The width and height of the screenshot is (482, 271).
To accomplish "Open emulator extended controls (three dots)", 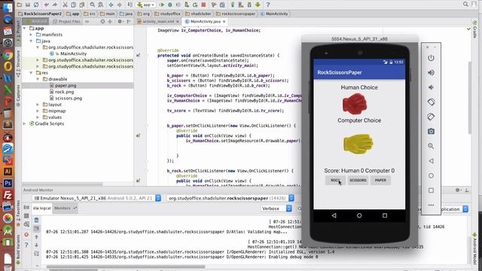I will pyautogui.click(x=431, y=205).
